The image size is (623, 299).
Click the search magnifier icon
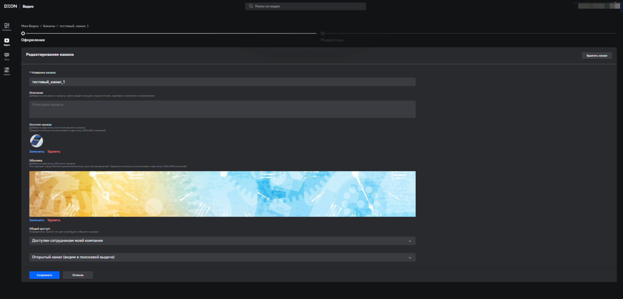pos(251,6)
